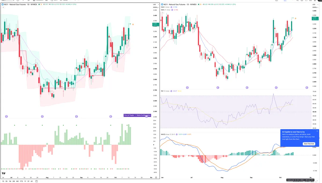Click the AI Copilot is now free heading
Screen dimensions: 322x183
pos(293,132)
